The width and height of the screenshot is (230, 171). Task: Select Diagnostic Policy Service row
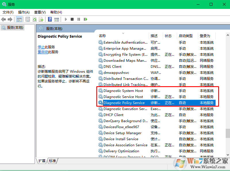point(157,103)
